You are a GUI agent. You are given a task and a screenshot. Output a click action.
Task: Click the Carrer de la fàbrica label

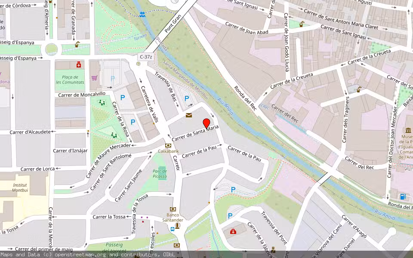point(259,240)
